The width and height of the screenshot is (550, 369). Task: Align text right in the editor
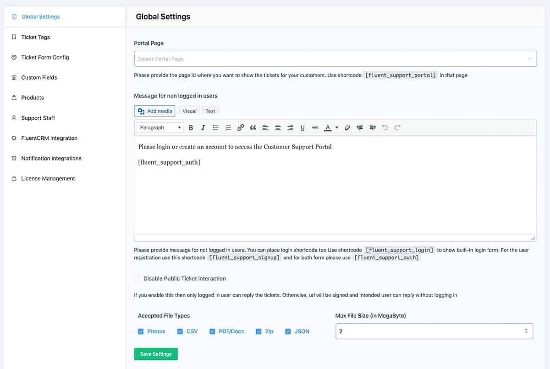click(290, 128)
